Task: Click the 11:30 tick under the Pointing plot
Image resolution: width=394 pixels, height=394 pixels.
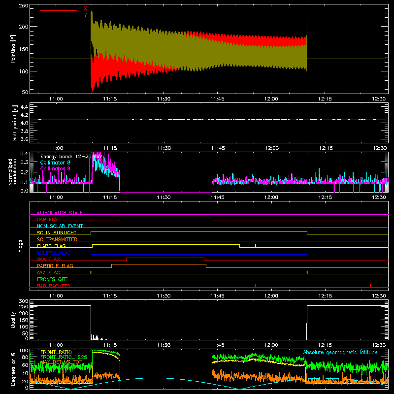Action: [x=164, y=99]
